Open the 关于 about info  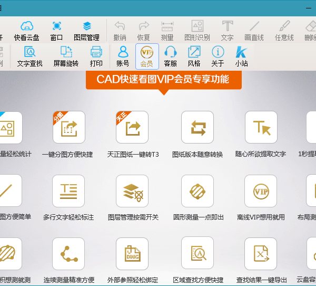tap(218, 56)
